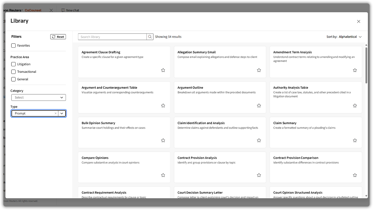Image resolution: width=373 pixels, height=213 pixels.
Task: Tick the Transactional checkbox
Action: [13, 72]
